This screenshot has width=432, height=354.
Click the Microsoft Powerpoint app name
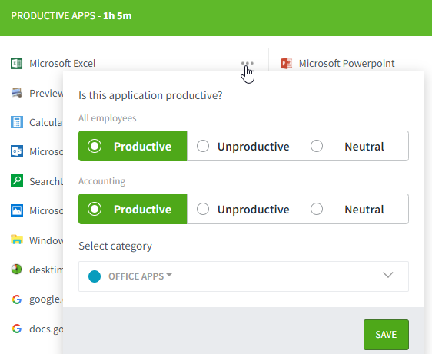pyautogui.click(x=347, y=64)
